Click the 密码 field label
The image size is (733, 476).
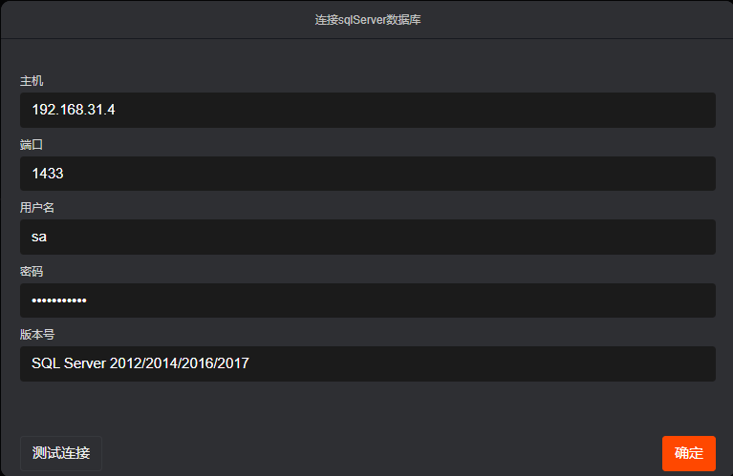tap(32, 271)
